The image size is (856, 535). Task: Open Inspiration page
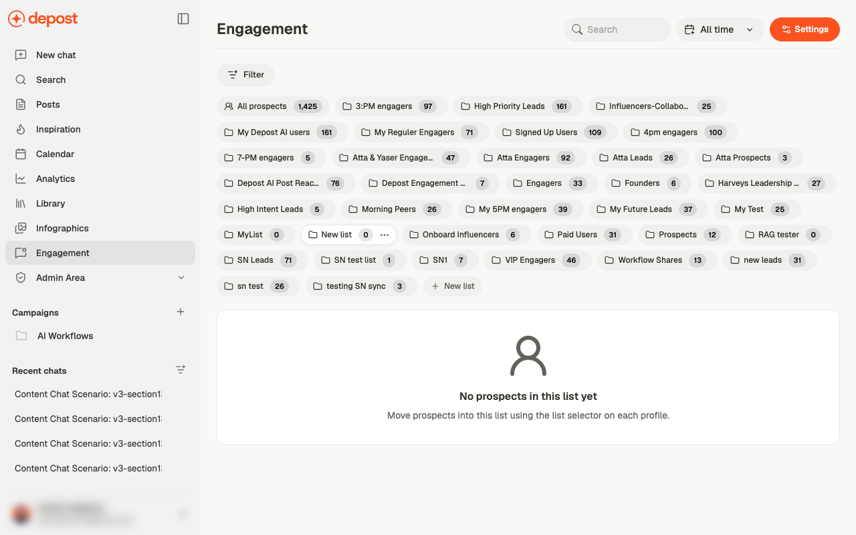click(100, 129)
